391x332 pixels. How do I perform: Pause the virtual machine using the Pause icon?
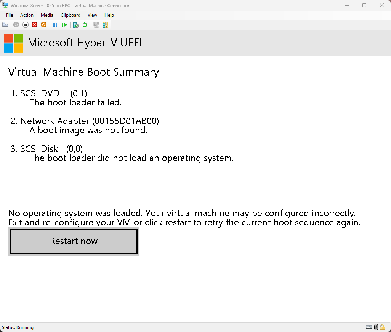[55, 24]
